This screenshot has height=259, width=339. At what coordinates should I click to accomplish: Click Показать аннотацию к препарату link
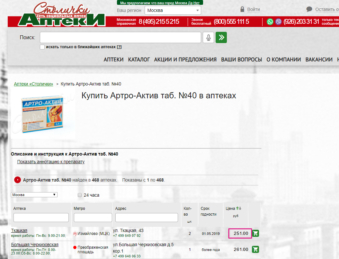click(x=51, y=162)
